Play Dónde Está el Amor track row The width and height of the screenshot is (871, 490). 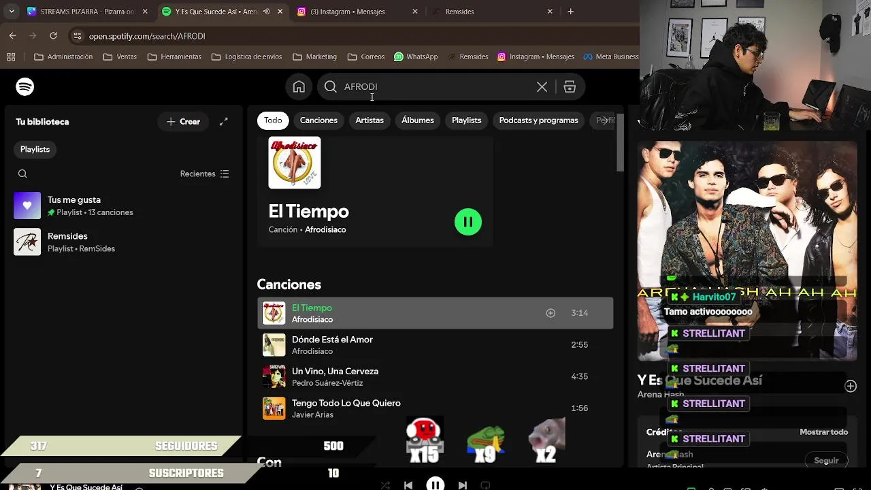click(435, 345)
